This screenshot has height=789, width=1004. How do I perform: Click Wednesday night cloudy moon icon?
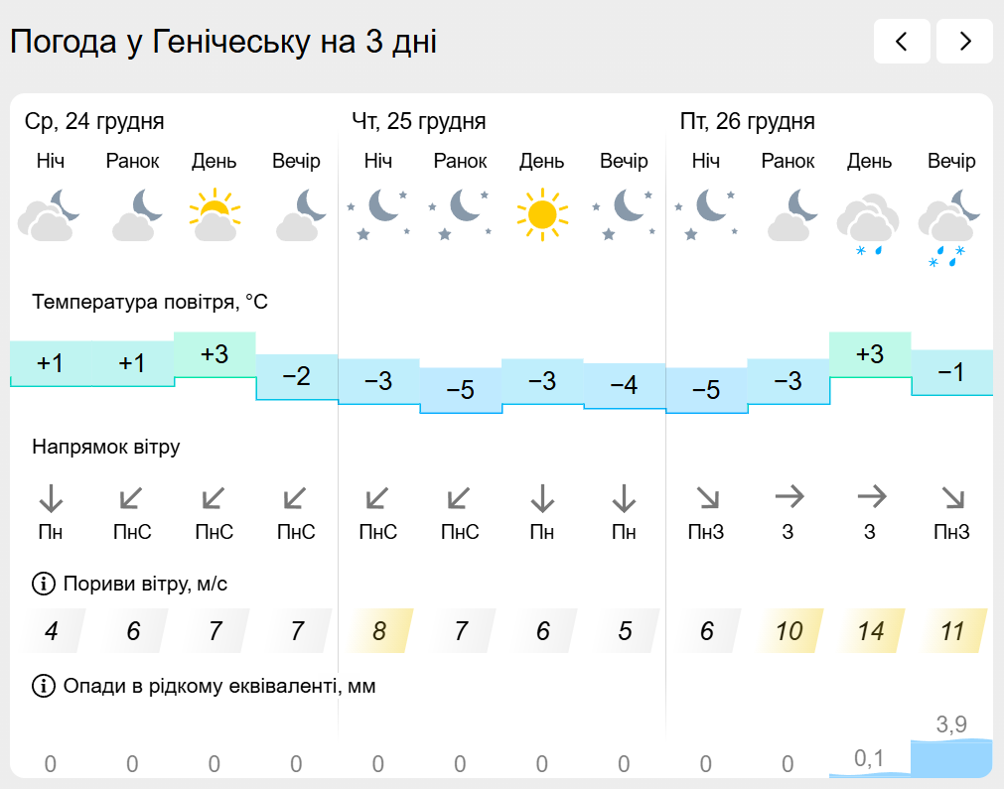[x=50, y=215]
